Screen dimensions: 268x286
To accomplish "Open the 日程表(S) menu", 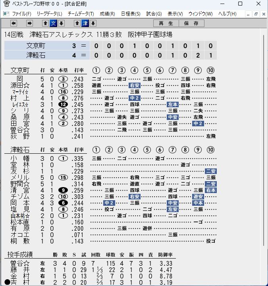I will point(131,14).
